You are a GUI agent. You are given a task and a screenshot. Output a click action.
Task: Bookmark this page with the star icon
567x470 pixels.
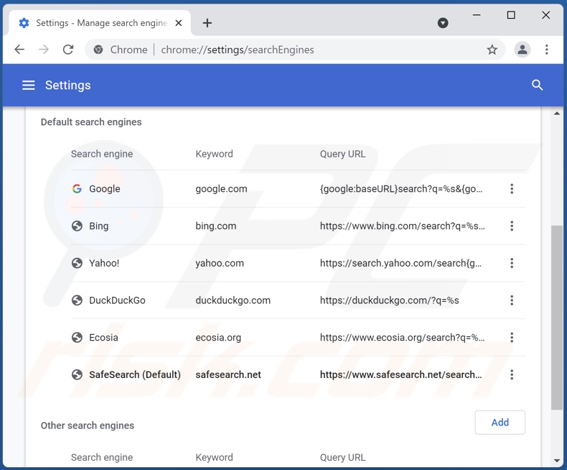point(492,50)
